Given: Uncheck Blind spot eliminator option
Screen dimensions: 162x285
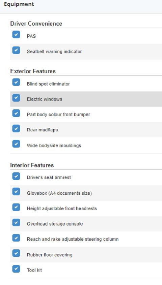Looking at the screenshot, I should point(16,82).
